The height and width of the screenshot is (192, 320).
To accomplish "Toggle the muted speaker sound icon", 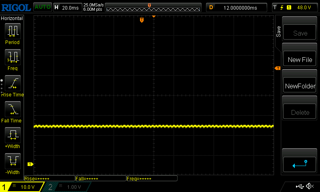I will click(x=310, y=186).
